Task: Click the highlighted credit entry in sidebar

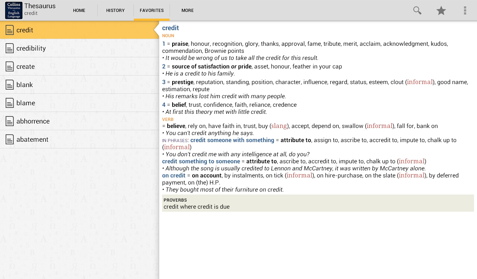Action: 25,30
